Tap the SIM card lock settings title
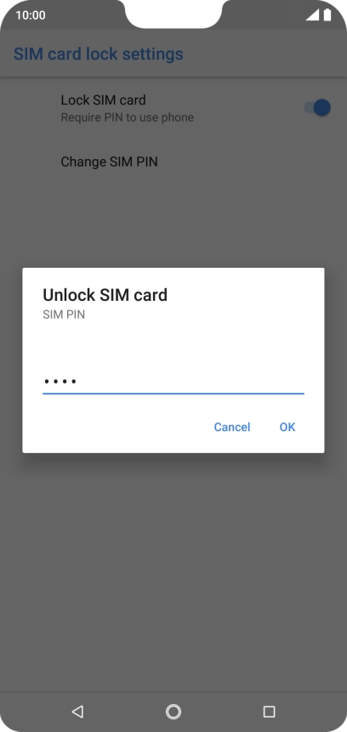 tap(98, 54)
